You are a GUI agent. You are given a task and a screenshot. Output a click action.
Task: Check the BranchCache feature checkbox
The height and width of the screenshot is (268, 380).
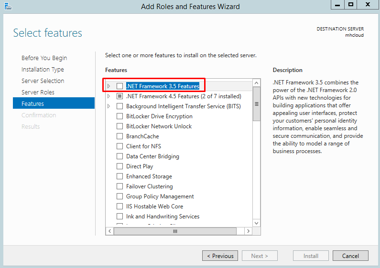(x=119, y=136)
